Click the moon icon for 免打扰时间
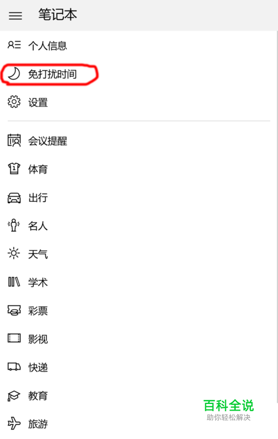The width and height of the screenshot is (278, 439). click(x=14, y=74)
